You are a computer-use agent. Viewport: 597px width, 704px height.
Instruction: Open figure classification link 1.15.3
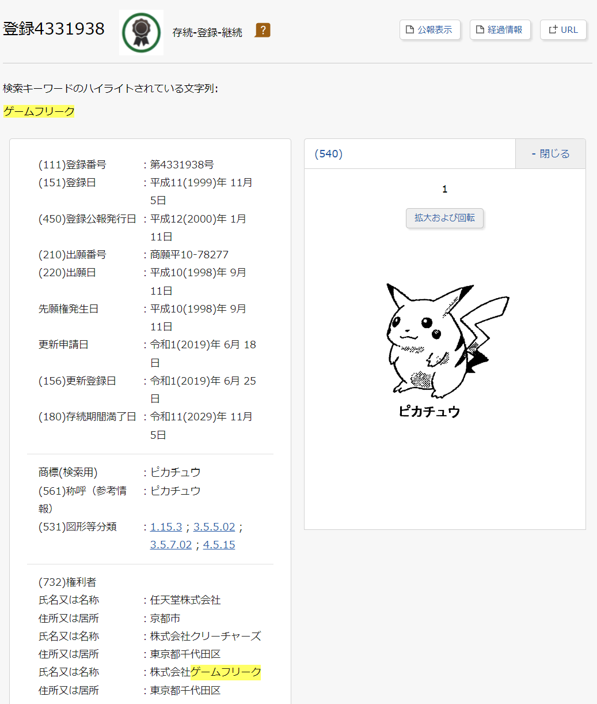click(x=166, y=526)
